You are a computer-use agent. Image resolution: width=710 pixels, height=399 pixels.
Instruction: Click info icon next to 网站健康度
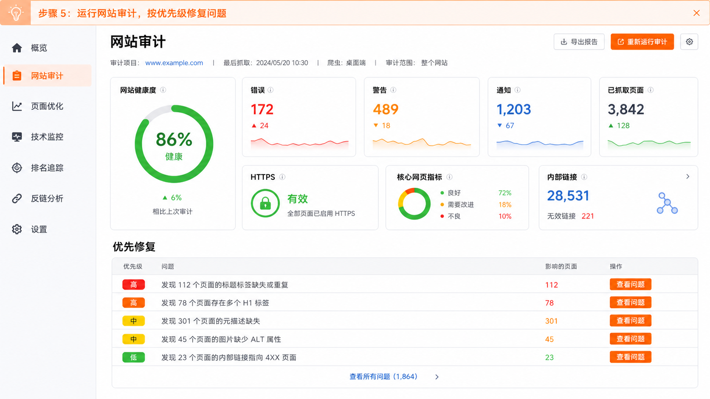[163, 90]
